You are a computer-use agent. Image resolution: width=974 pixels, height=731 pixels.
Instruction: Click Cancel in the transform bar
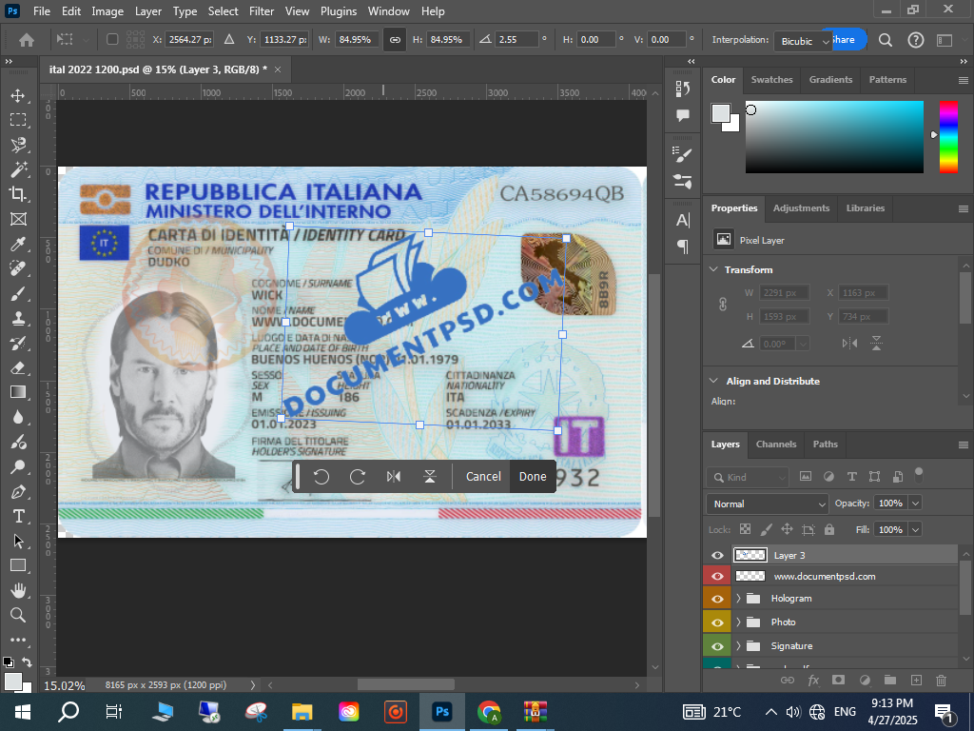[x=483, y=477]
